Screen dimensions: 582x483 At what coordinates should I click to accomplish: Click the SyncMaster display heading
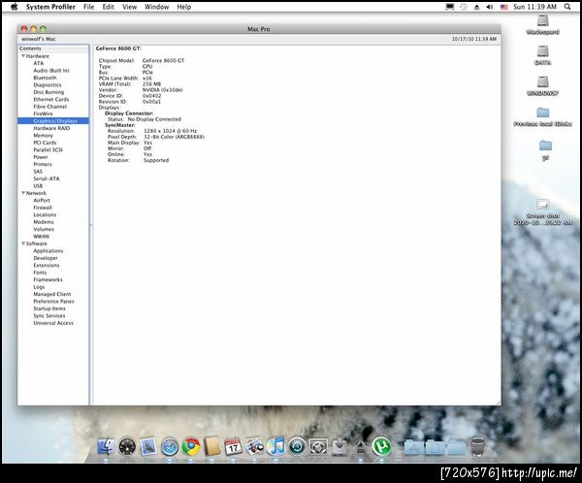[x=120, y=125]
